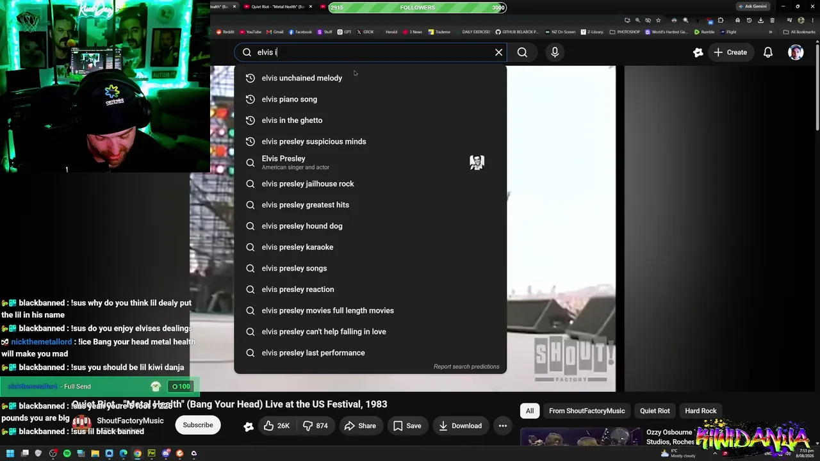This screenshot has width=820, height=461.
Task: Share the Quiet Riot video
Action: point(360,426)
